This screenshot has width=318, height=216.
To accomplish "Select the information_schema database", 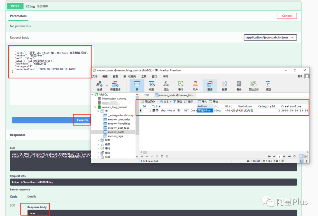I will coord(114,98).
